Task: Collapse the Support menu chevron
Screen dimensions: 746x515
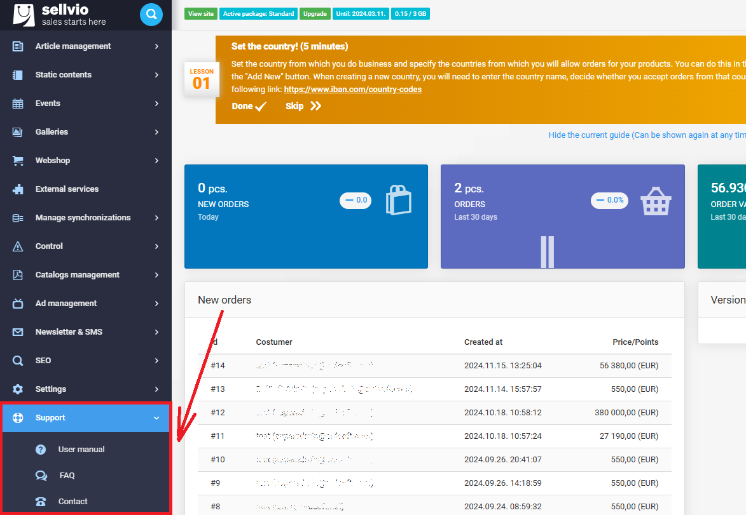Action: click(x=156, y=418)
